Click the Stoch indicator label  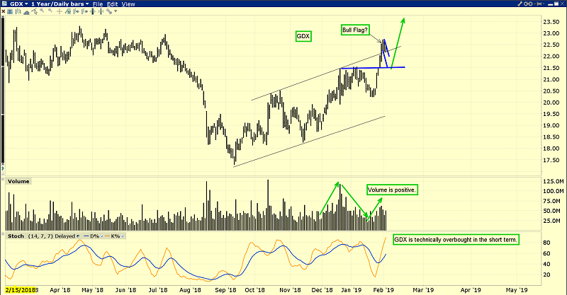[16, 236]
